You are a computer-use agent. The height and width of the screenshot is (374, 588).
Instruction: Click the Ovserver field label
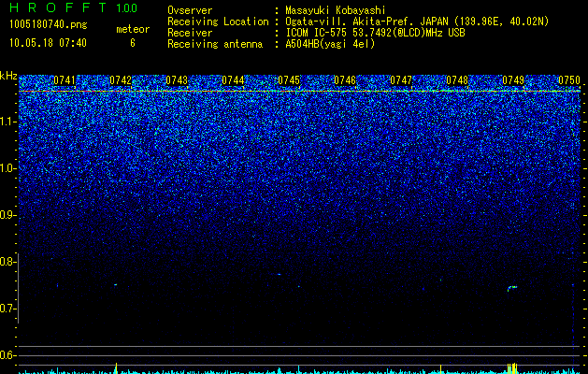(190, 10)
